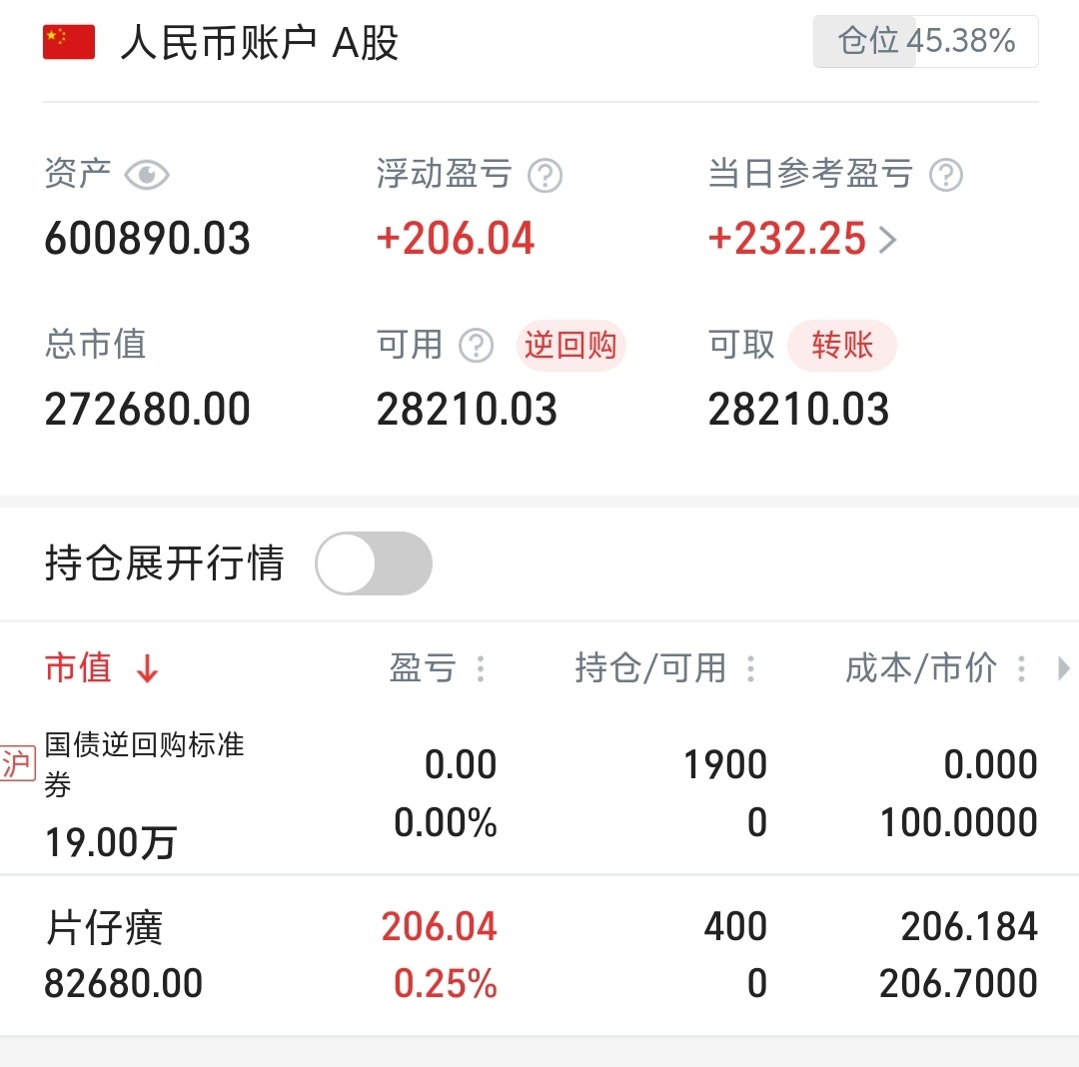The image size is (1079, 1067).
Task: Open the 片仔癀 holding row
Action: click(x=539, y=955)
